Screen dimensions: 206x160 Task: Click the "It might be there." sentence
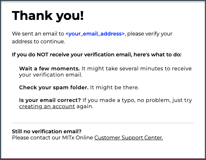coord(114,87)
